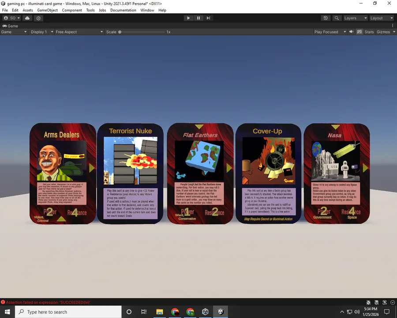Toggle Gizmos in Game view

tap(383, 32)
